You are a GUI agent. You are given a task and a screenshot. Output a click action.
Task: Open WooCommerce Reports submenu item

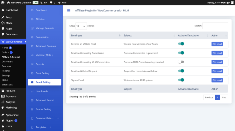(x=6, y=71)
